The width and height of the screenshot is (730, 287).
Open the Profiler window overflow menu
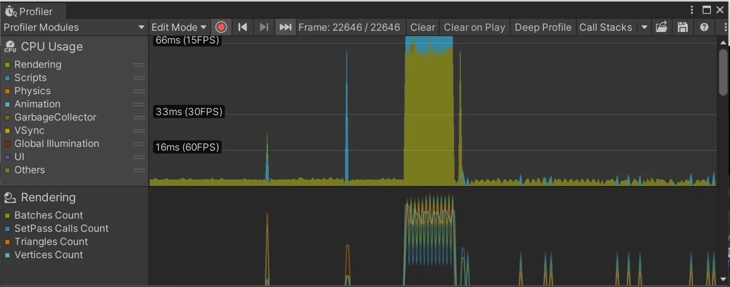692,10
